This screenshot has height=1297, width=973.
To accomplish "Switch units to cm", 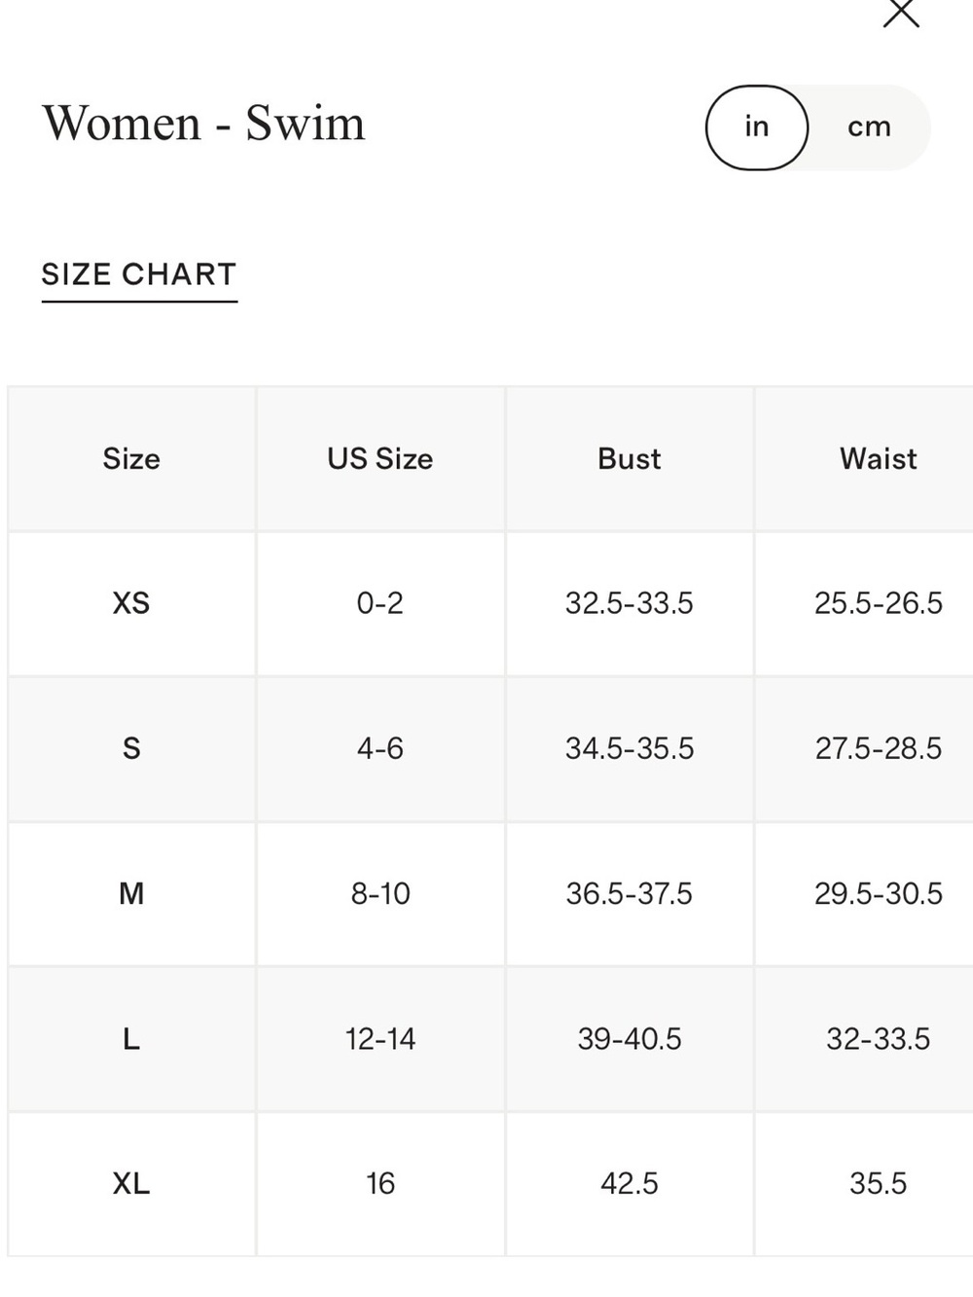I will [x=869, y=127].
